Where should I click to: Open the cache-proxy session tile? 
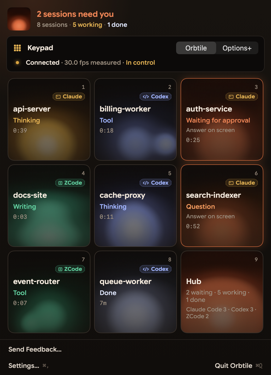135,206
